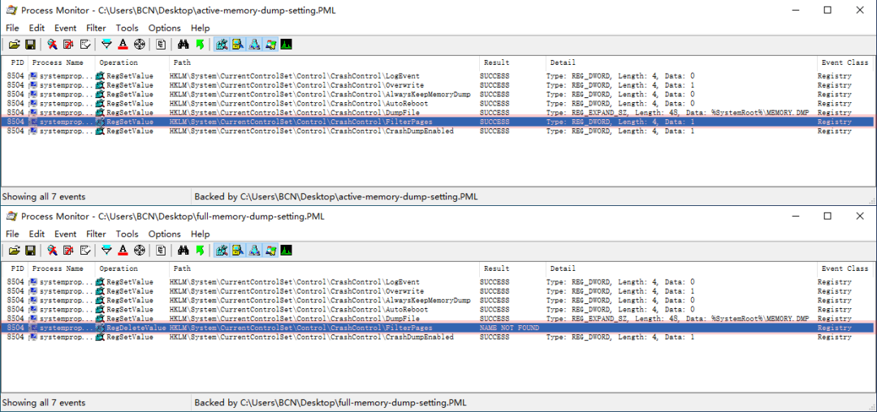This screenshot has width=877, height=412.
Task: Open Tools menu in full-memory-dump window
Action: [127, 234]
